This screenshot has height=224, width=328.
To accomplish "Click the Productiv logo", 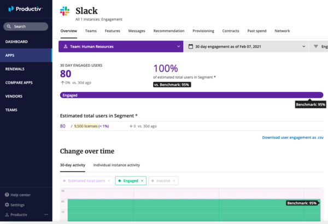I will (x=25, y=9).
